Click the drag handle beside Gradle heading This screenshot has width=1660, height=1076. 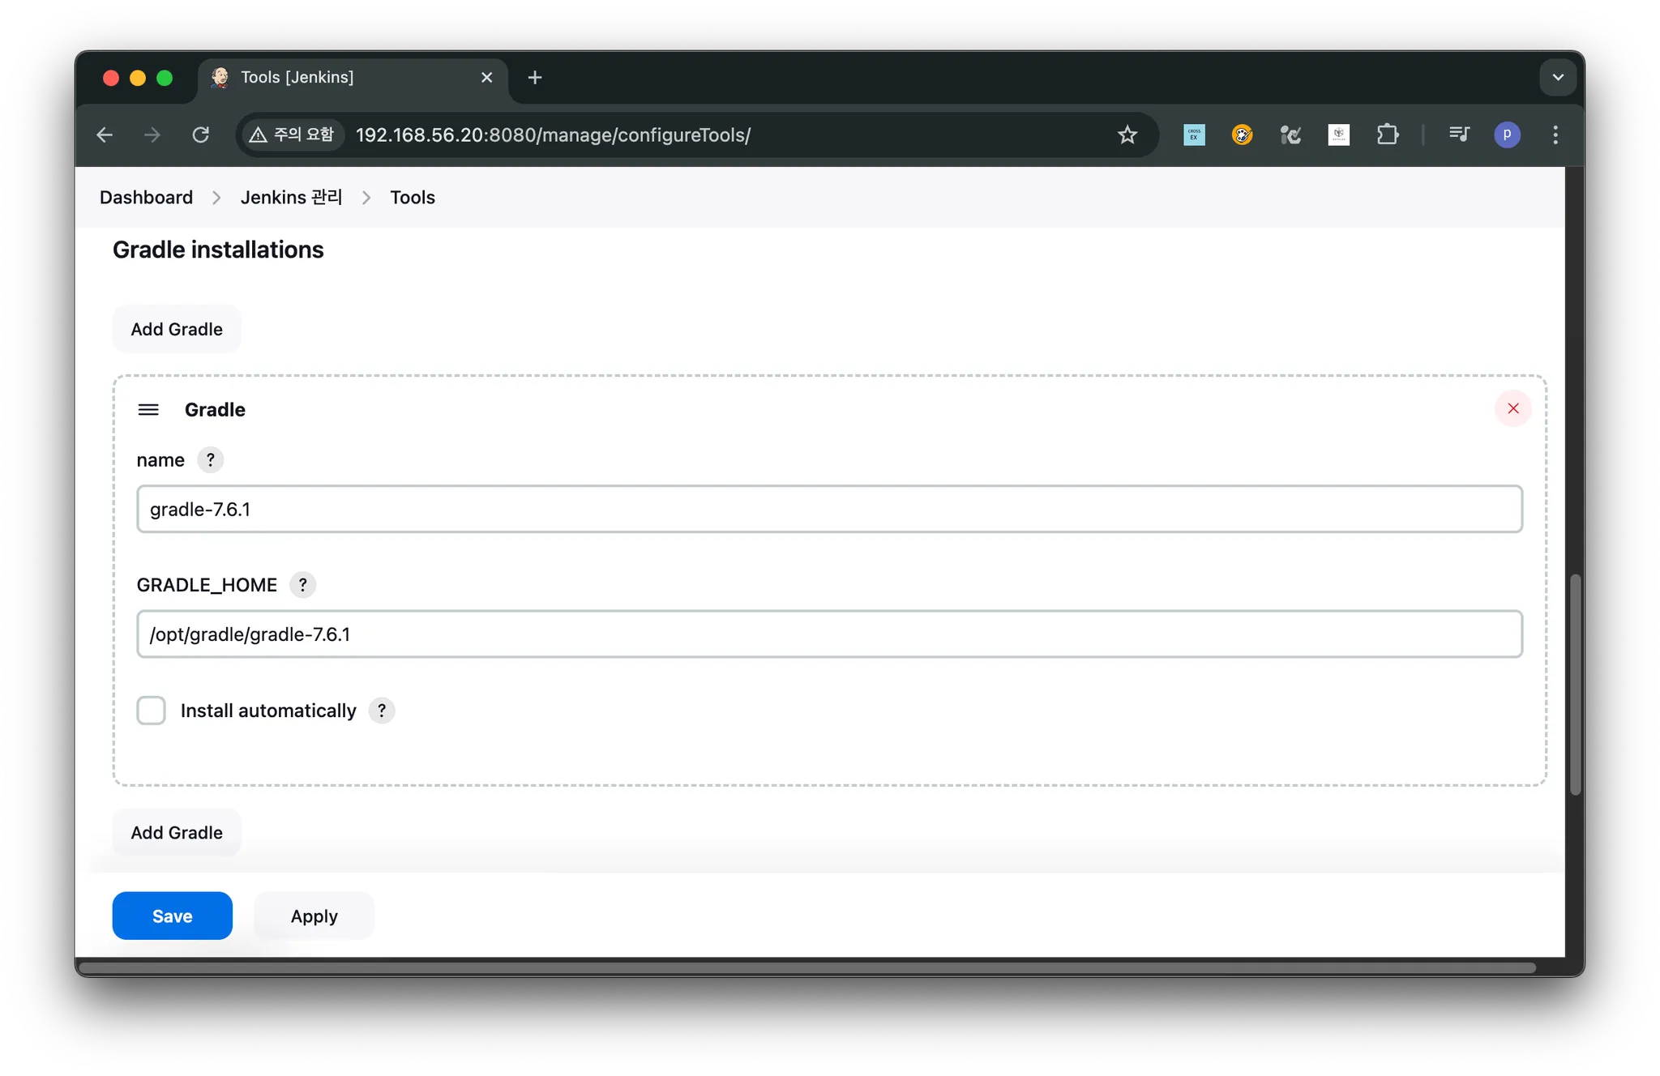click(x=148, y=410)
